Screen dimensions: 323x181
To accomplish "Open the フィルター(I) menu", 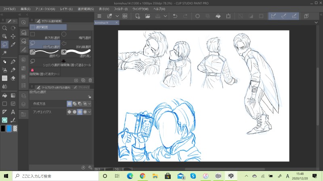I will pos(121,9).
